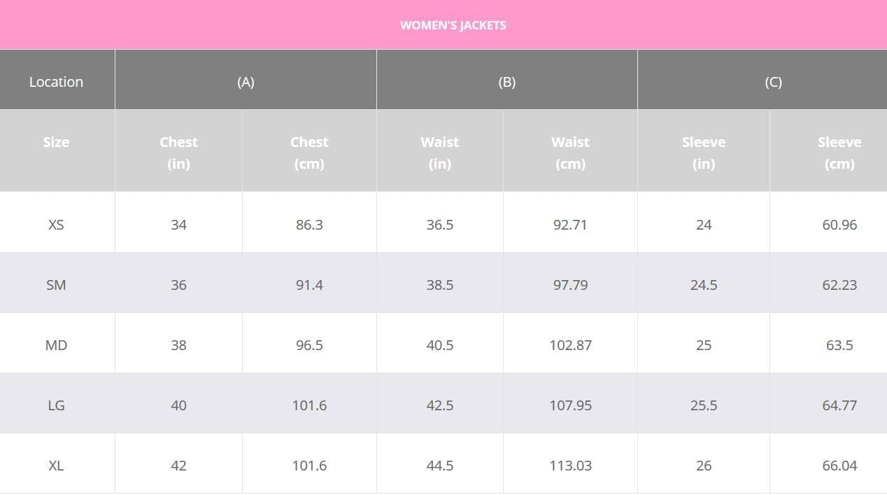Click the 25.5 sleeve inches cell
The height and width of the screenshot is (495, 887).
click(703, 405)
